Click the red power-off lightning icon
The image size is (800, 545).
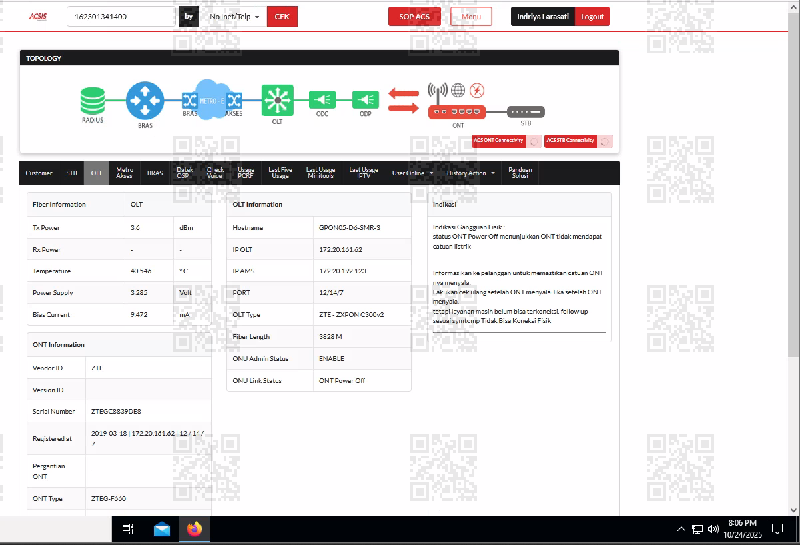click(477, 90)
